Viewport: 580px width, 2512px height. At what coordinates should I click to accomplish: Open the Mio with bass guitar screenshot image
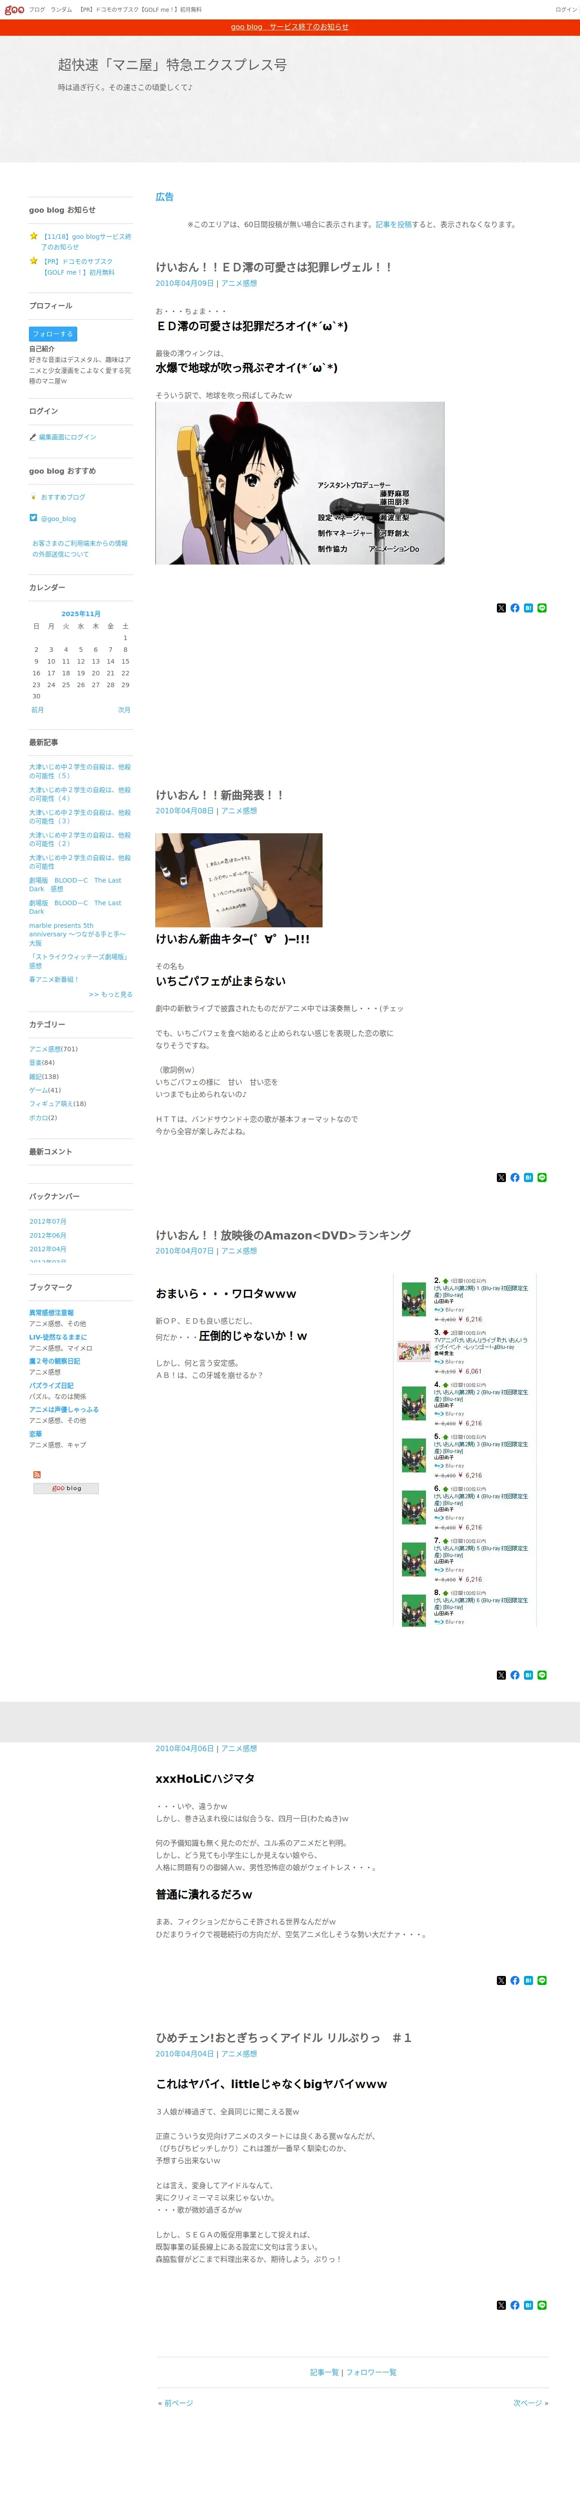click(300, 483)
